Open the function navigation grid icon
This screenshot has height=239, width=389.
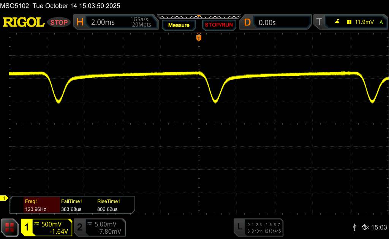pos(9,227)
